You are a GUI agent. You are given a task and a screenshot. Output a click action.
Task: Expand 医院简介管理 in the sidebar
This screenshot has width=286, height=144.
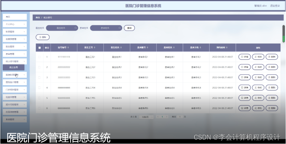[15, 82]
